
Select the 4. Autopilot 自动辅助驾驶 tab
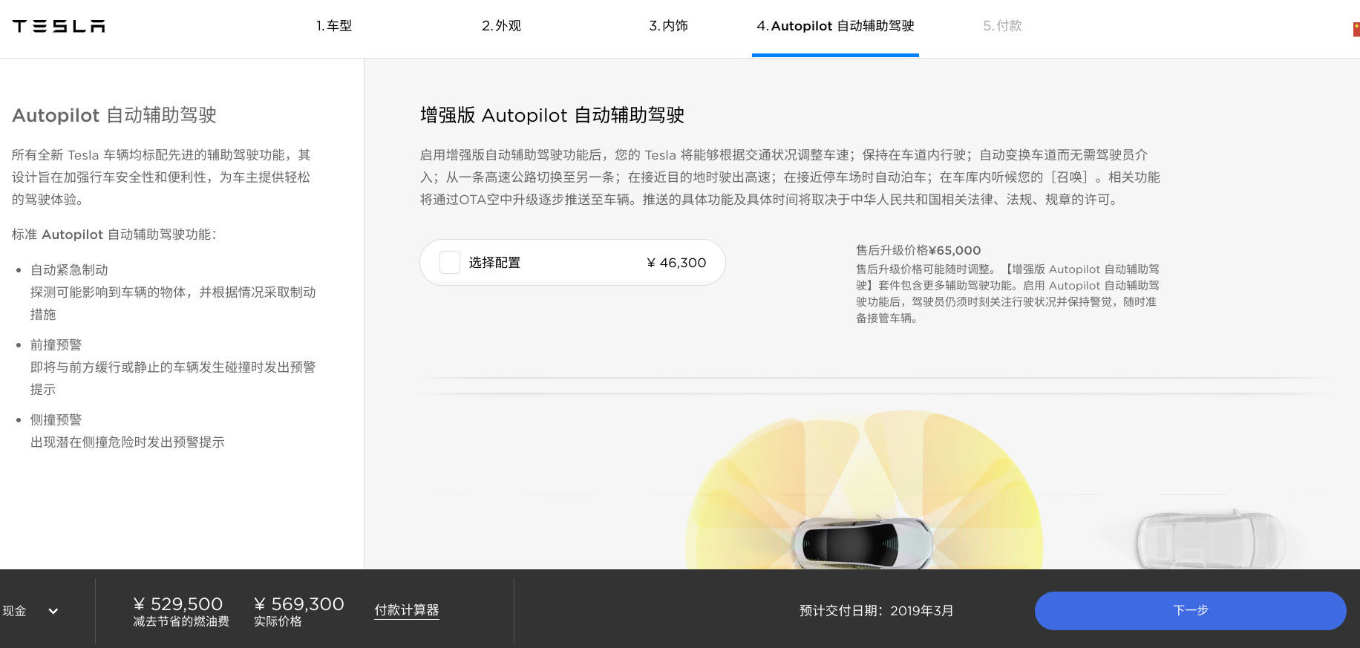click(835, 26)
